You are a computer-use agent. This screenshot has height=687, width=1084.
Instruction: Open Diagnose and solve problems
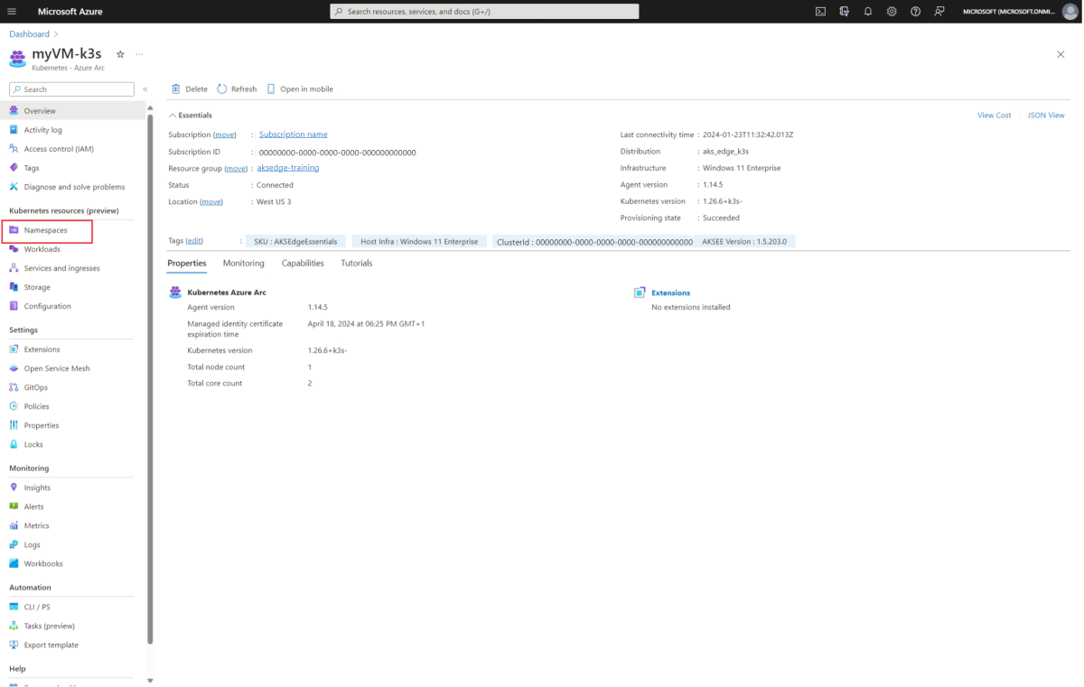[74, 187]
